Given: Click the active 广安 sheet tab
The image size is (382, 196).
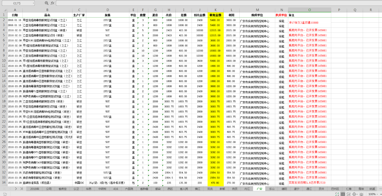Looking at the screenshot, I should (259, 189).
